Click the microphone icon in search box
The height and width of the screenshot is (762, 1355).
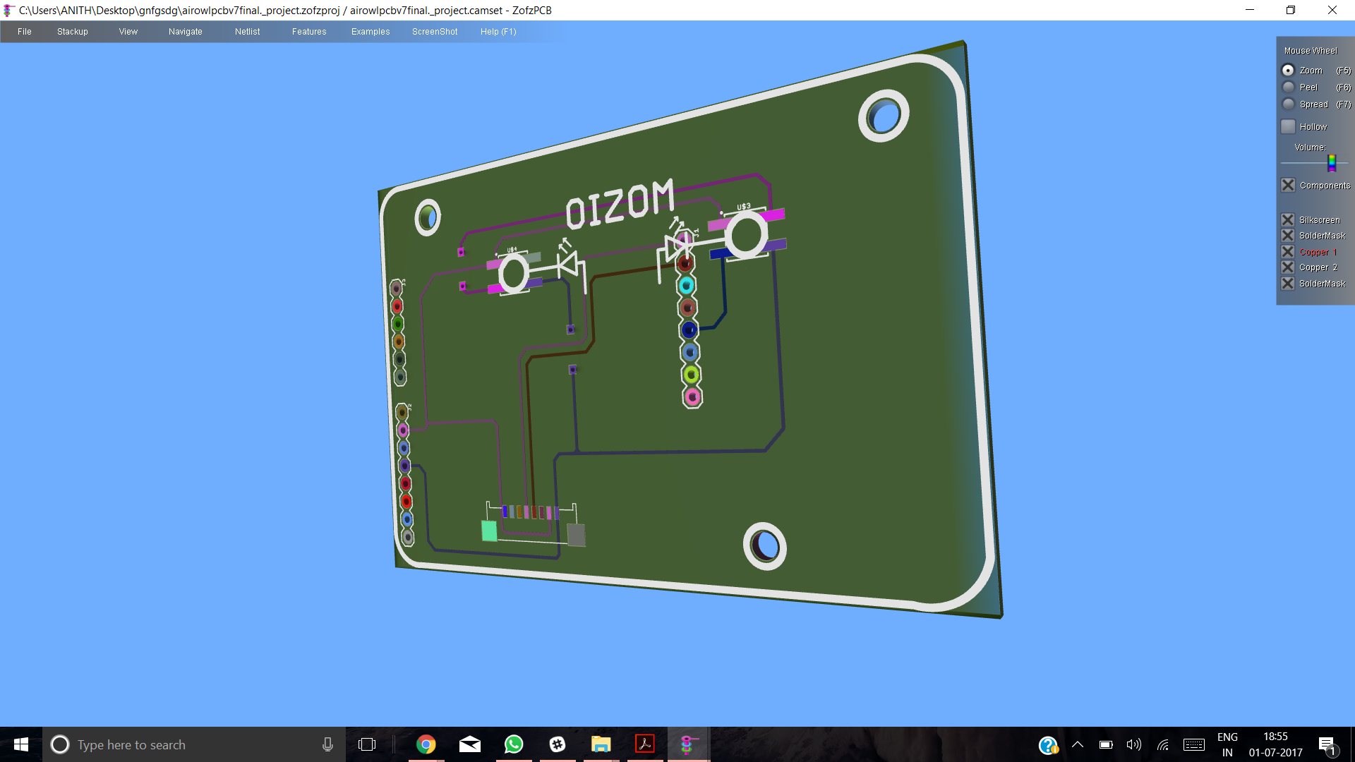pyautogui.click(x=327, y=744)
